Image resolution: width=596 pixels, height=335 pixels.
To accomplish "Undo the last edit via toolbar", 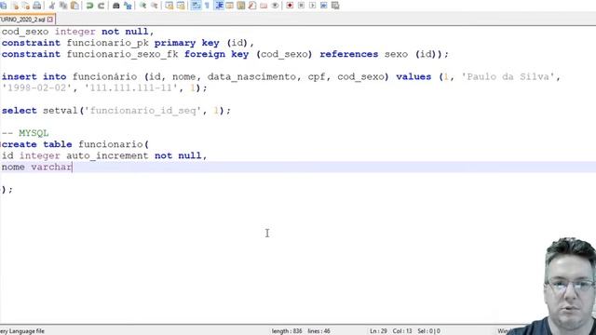I will coord(89,6).
